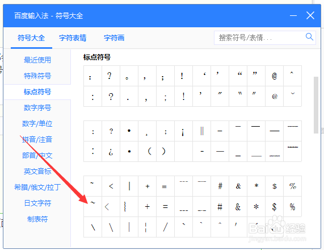324x250 pixels.
Task: Insert the forward slash / symbol
Action: (165, 227)
